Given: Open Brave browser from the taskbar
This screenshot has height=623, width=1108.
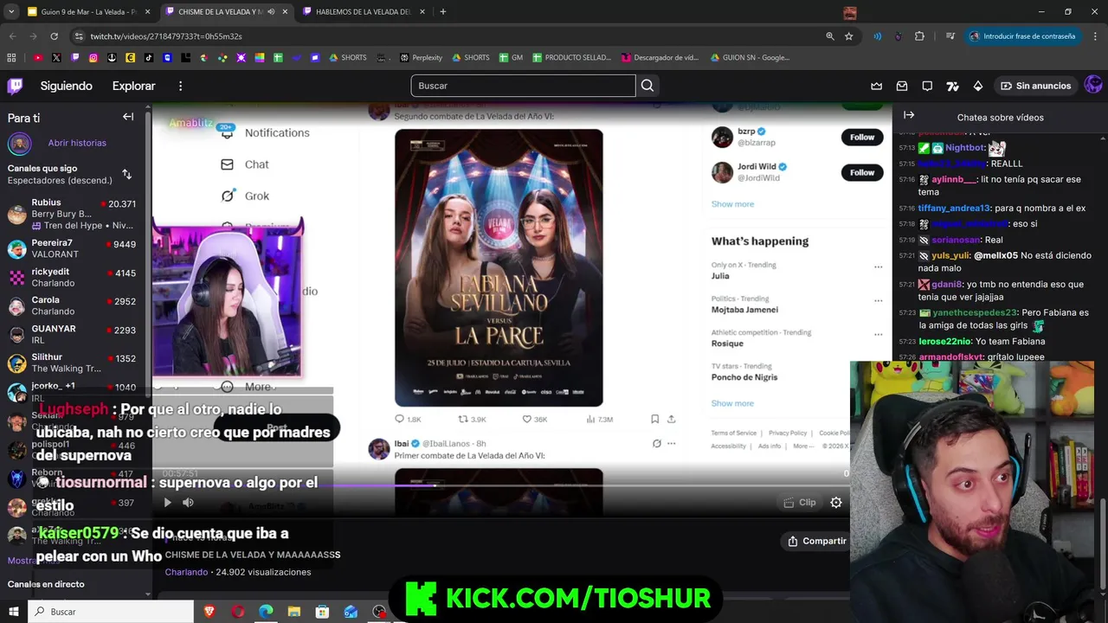Looking at the screenshot, I should coord(209,612).
